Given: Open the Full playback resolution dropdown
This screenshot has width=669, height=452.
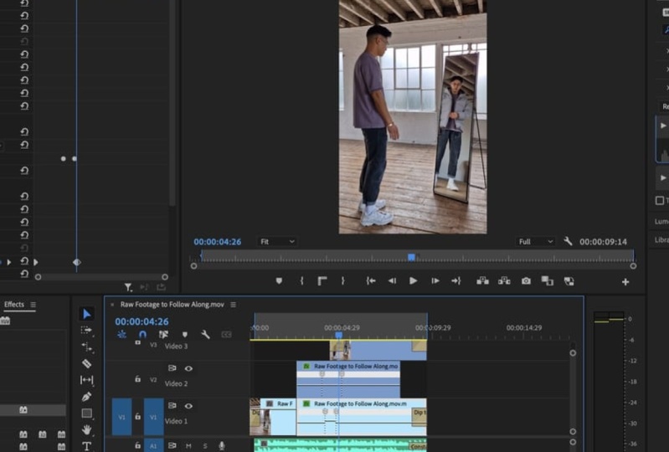Looking at the screenshot, I should coord(535,242).
